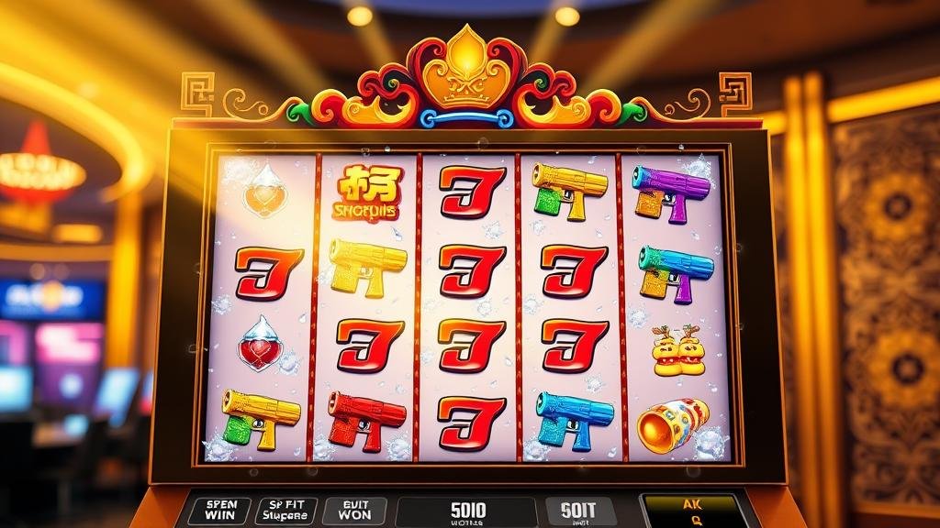
Task: Select the golden firecracker bell symbol
Action: [x=673, y=425]
